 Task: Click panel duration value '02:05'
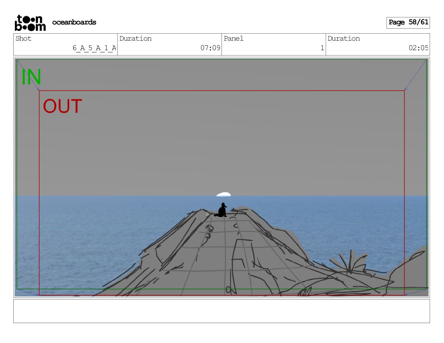pyautogui.click(x=418, y=48)
